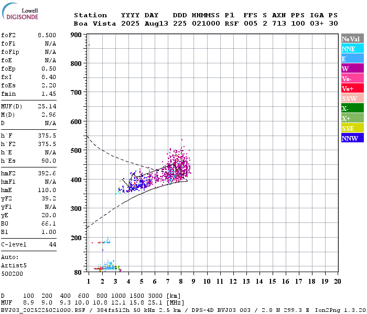Click the h`F value 375.5
Screen dimensions: 367x314
pyautogui.click(x=47, y=136)
